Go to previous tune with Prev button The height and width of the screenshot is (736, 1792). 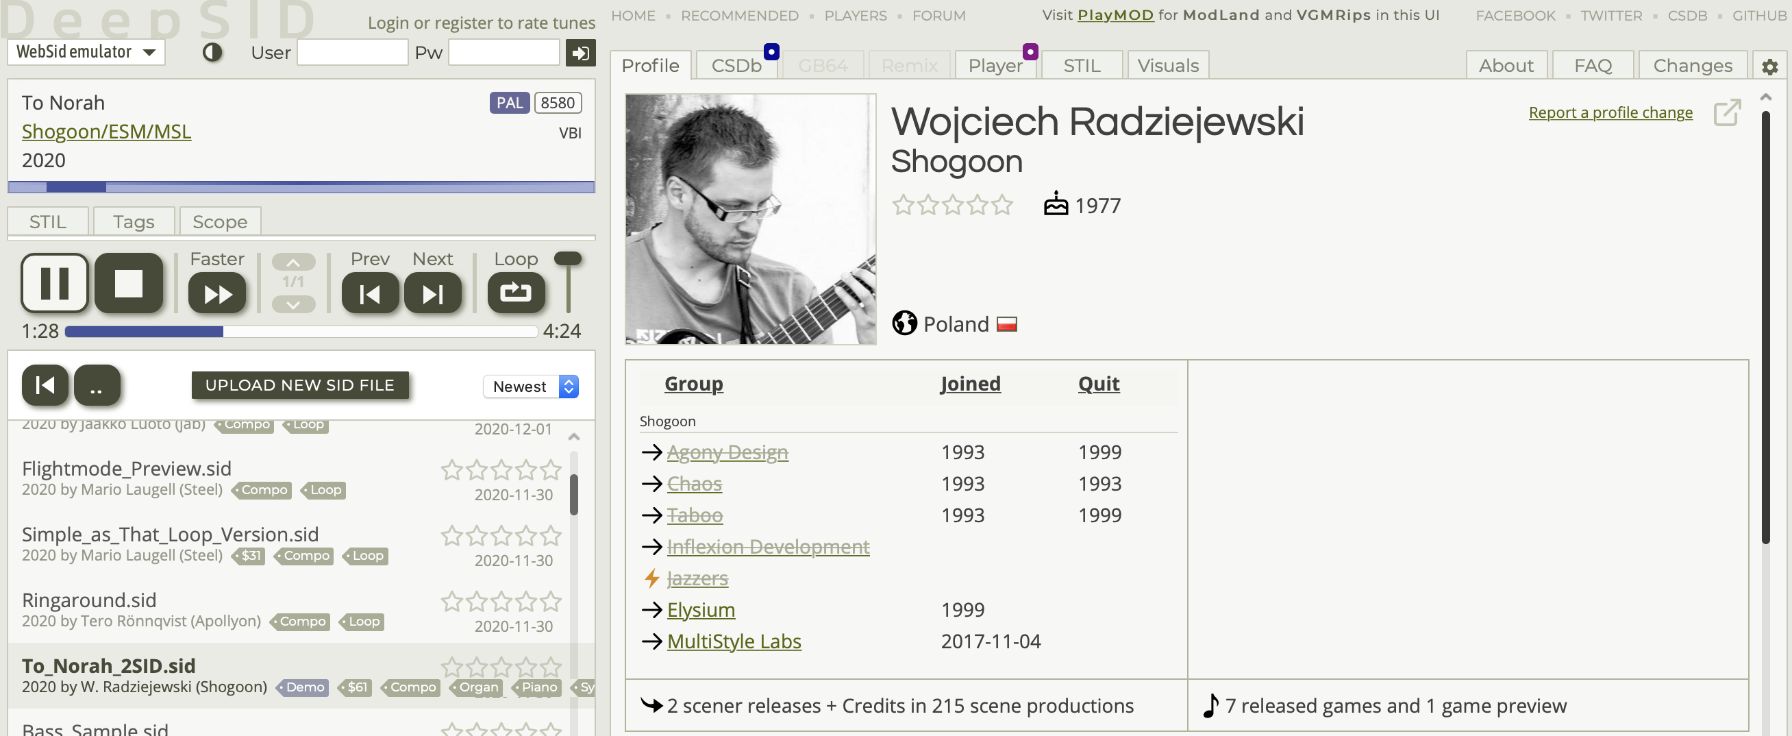coord(370,293)
